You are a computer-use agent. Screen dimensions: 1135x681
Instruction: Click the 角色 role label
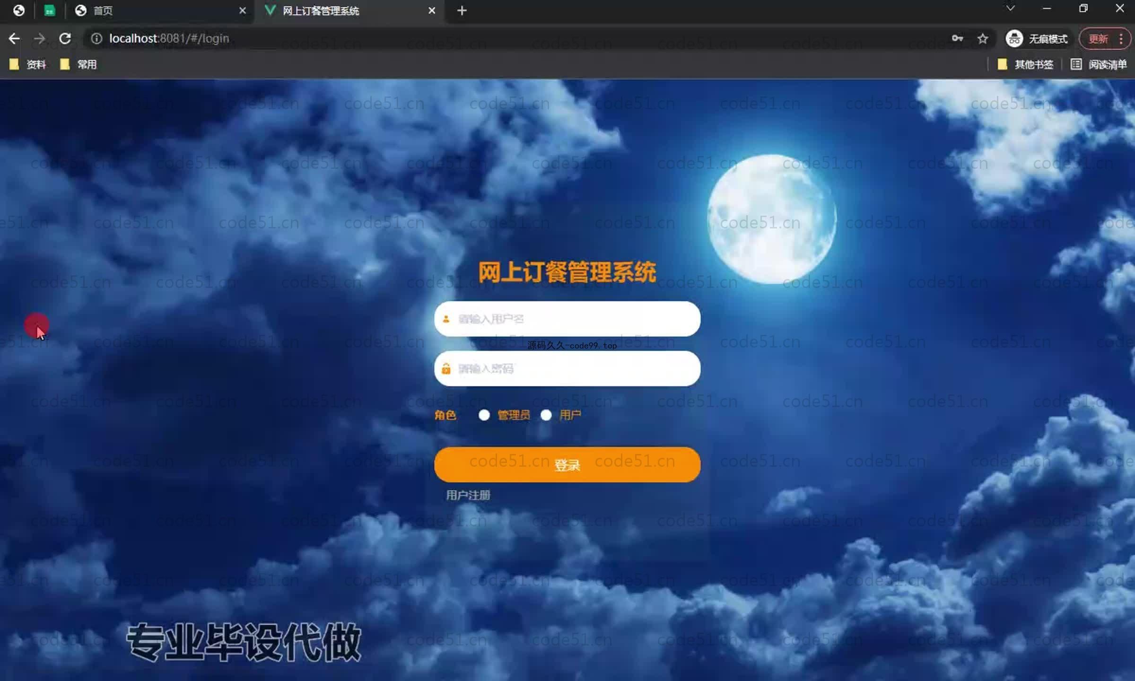click(445, 415)
